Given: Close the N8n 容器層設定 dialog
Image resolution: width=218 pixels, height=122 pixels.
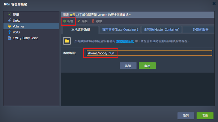Looking at the screenshot, I should (214, 4).
